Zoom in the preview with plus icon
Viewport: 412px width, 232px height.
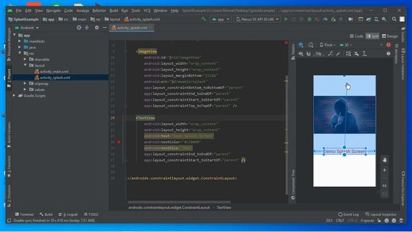(385, 170)
